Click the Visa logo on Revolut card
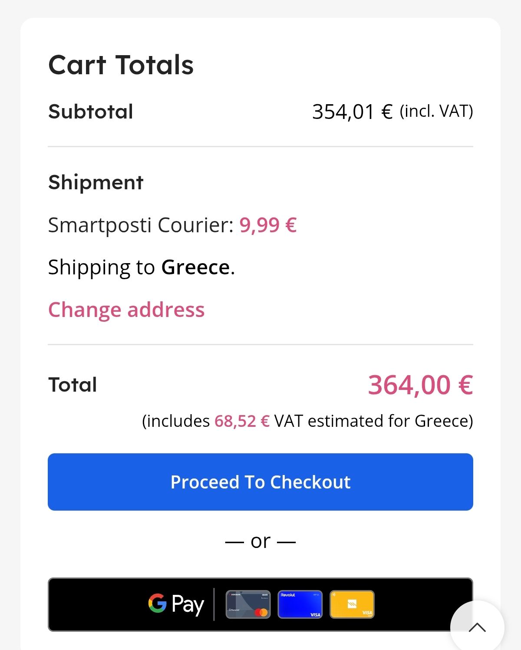This screenshot has height=650, width=521. (x=315, y=614)
